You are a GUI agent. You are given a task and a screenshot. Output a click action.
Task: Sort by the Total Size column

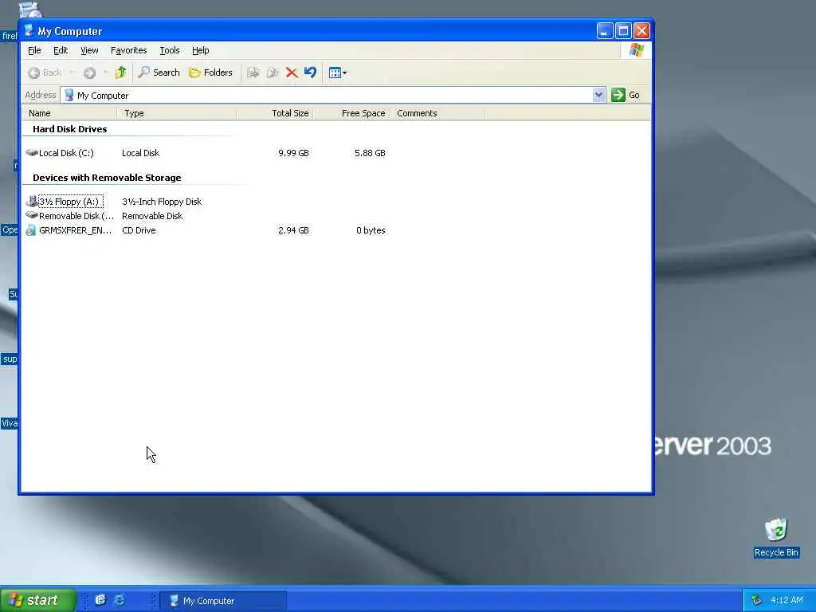275,113
